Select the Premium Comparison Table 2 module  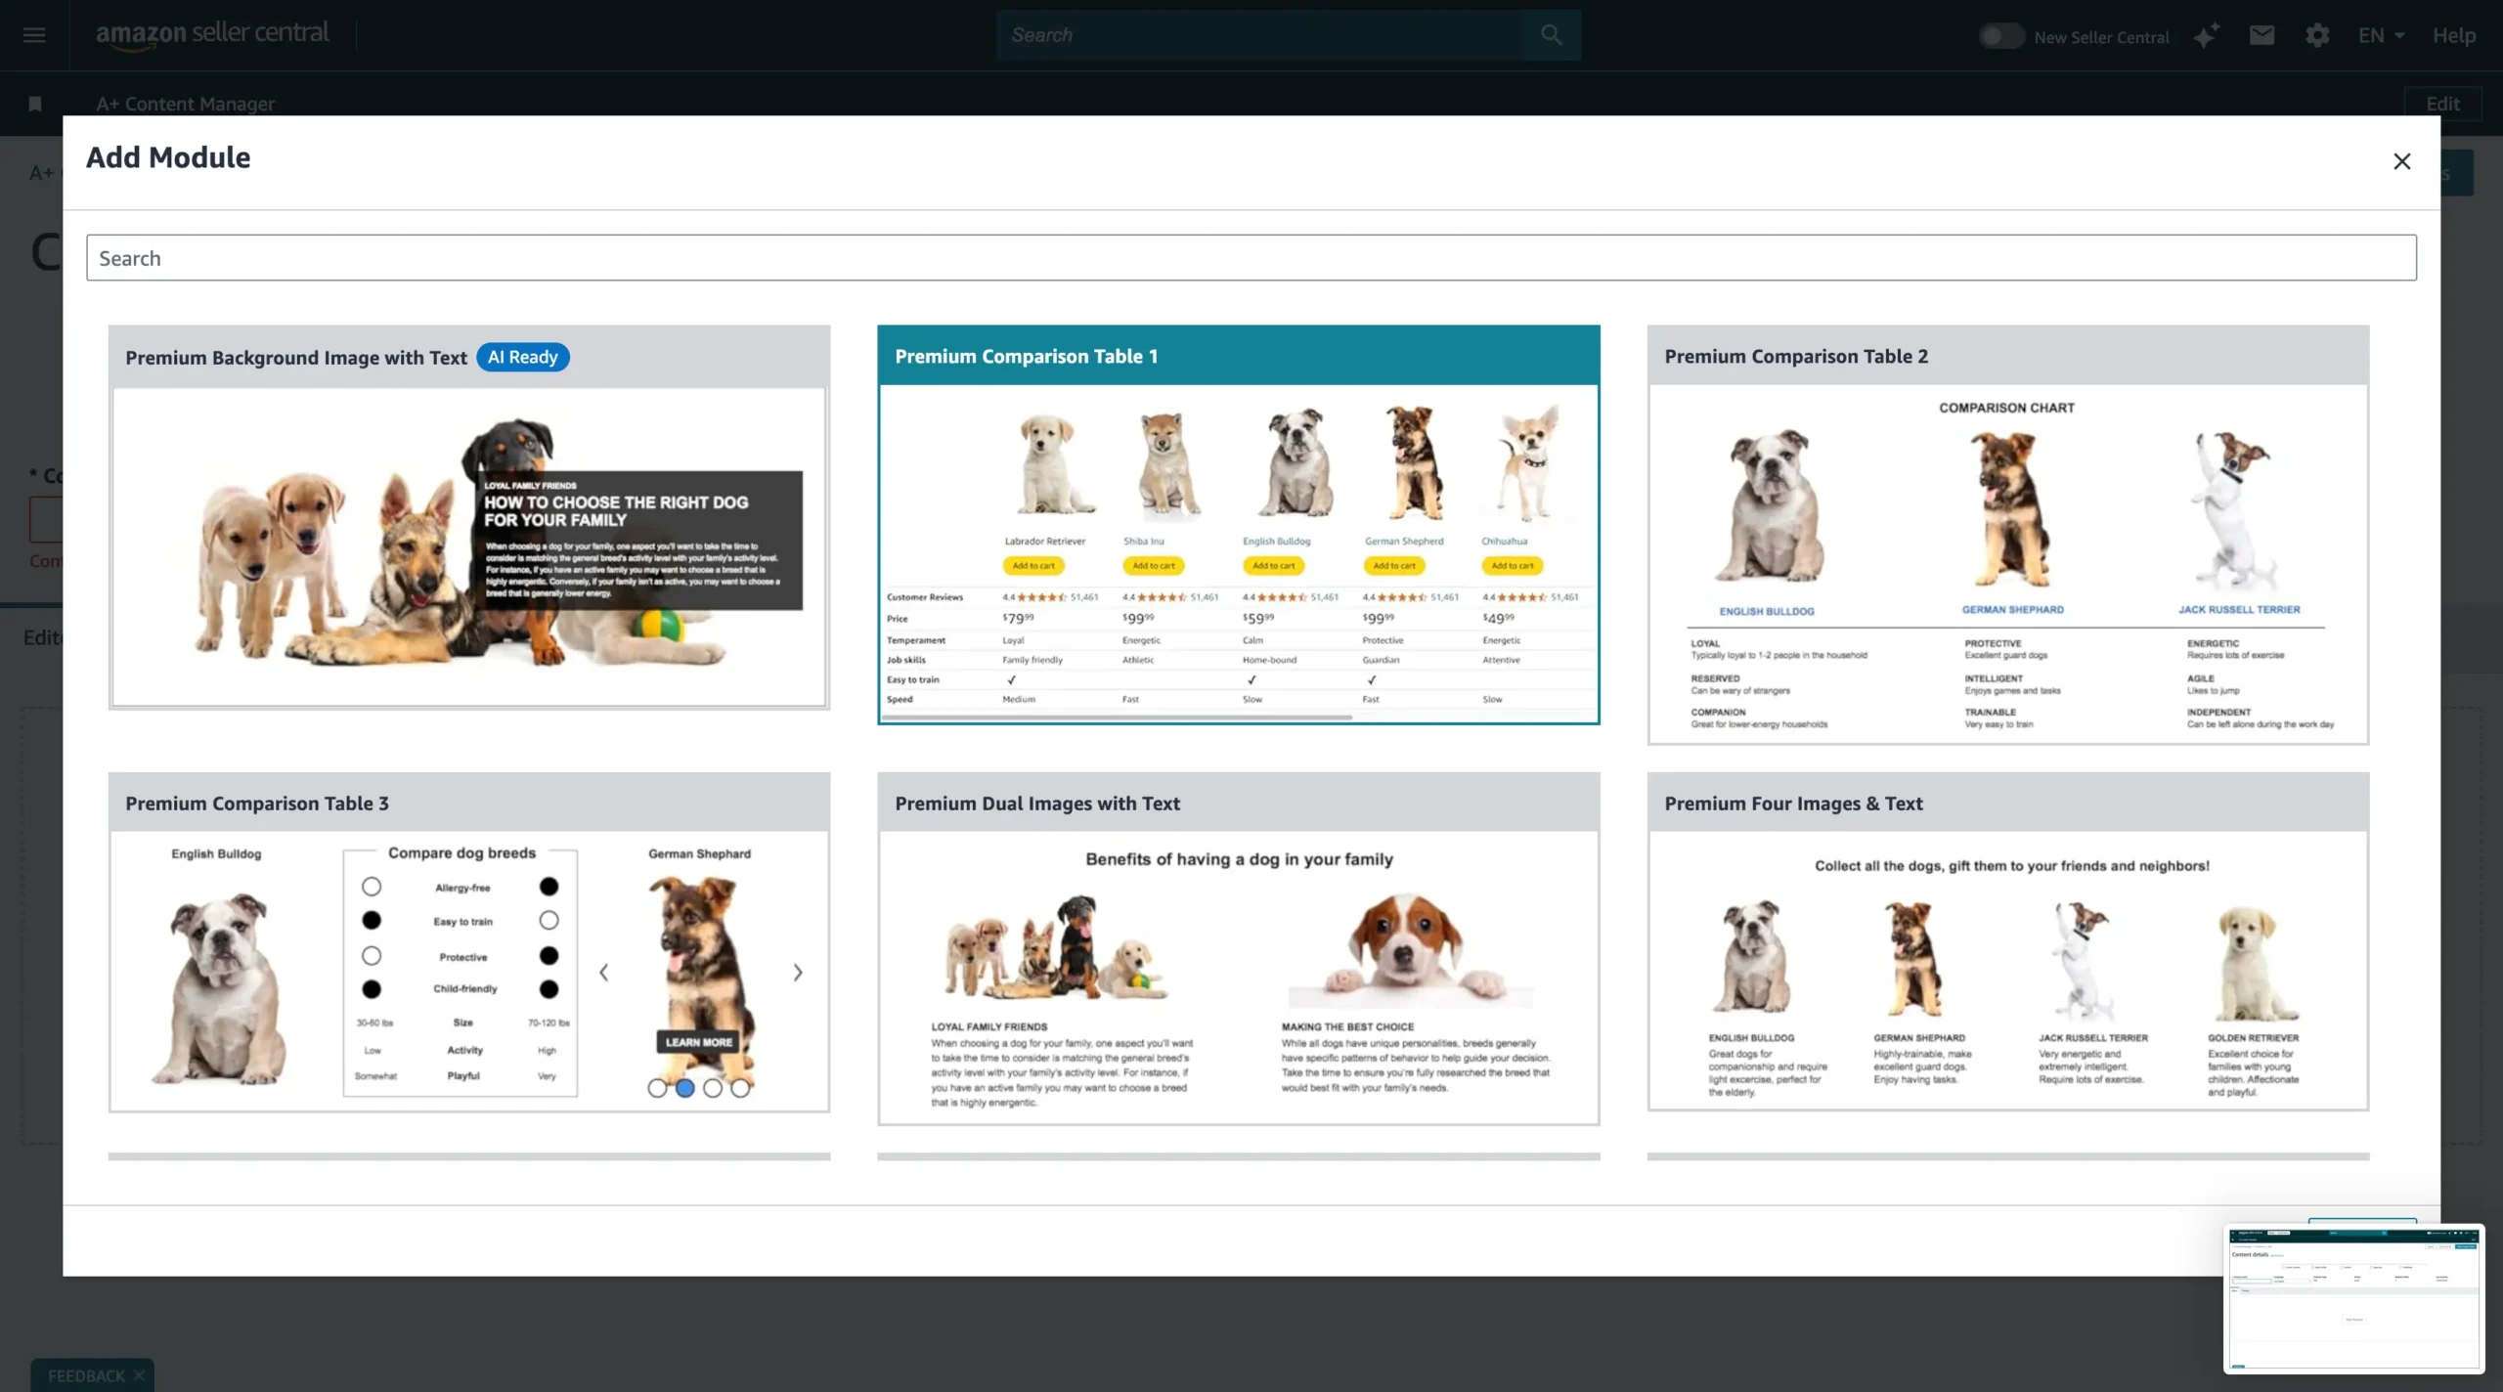pos(2007,535)
